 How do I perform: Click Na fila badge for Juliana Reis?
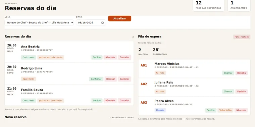point(160,92)
